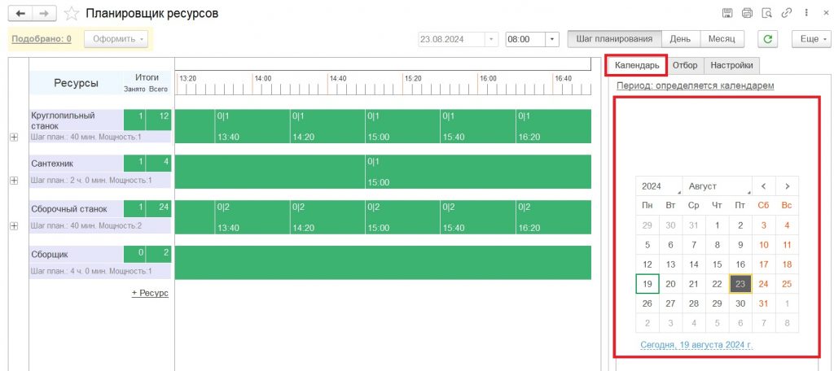
Task: Copy link using the chain icon
Action: pyautogui.click(x=786, y=13)
